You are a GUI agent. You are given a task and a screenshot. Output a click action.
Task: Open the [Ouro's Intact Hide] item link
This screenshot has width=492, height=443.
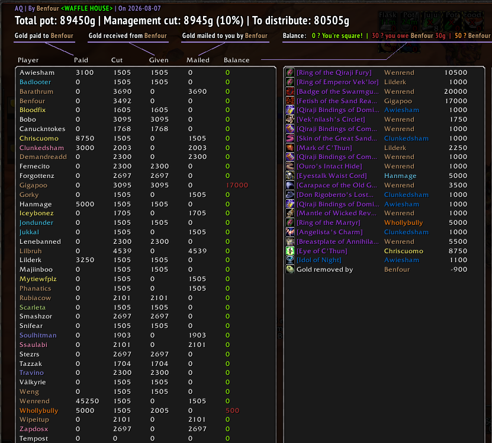(x=329, y=166)
